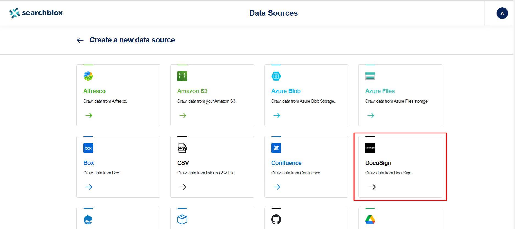Screen dimensions: 515x229
Task: Click the Drupal droplet icon
Action: pyautogui.click(x=88, y=219)
